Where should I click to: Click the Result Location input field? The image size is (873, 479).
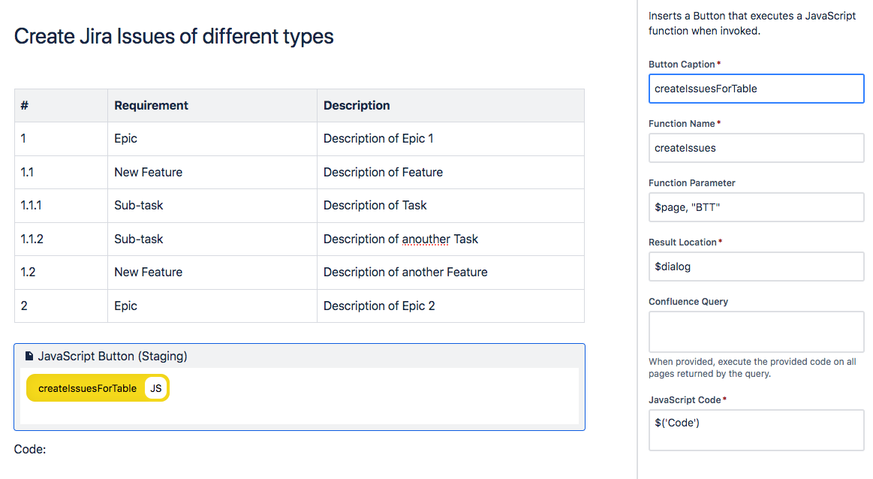756,267
